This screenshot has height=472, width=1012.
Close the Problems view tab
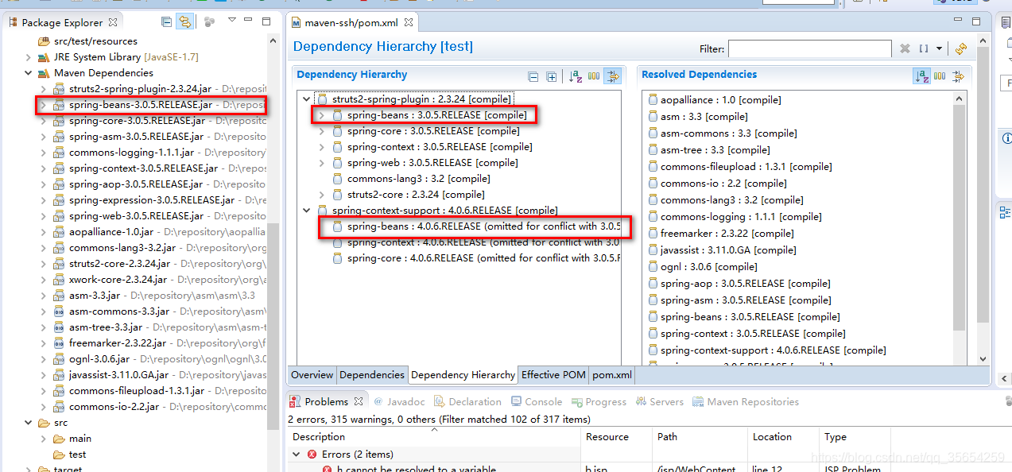(x=359, y=402)
